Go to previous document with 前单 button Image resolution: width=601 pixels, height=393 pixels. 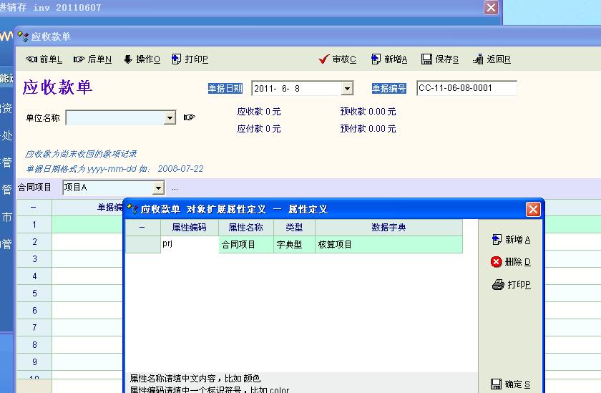click(x=44, y=59)
